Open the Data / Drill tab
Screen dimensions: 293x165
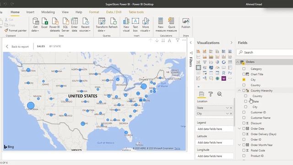pyautogui.click(x=114, y=12)
